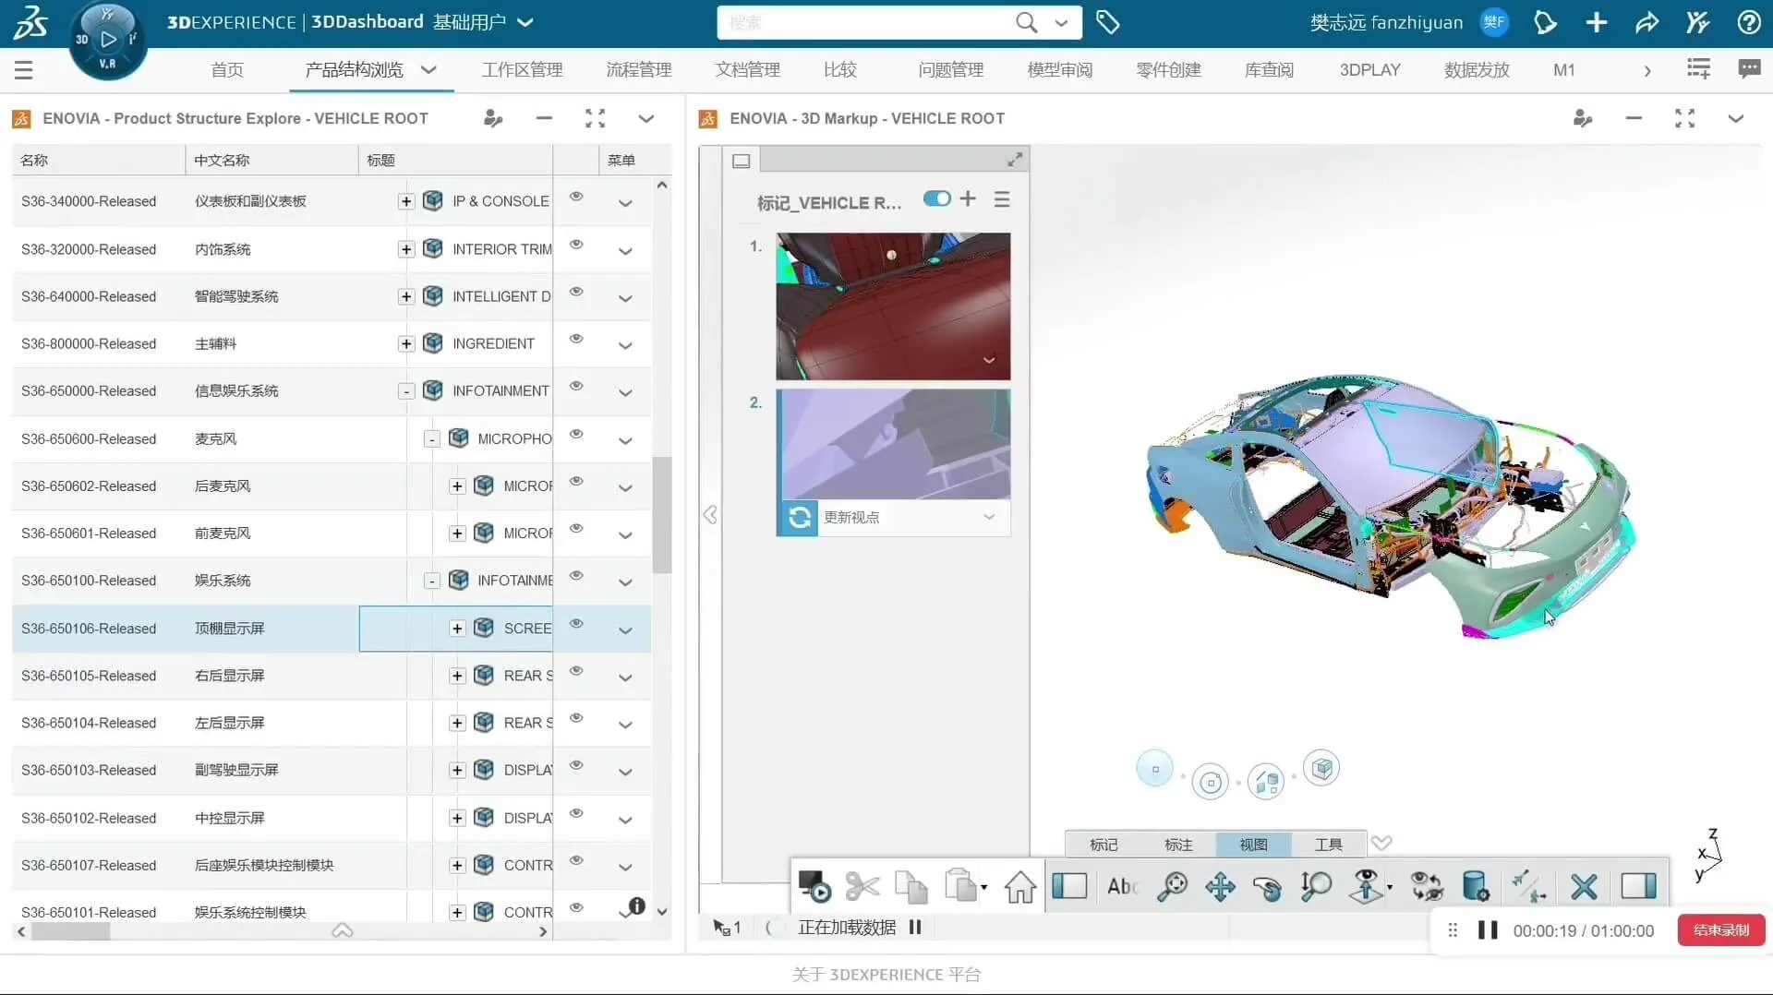The image size is (1773, 995).
Task: Select the Pan tool in the 3D toolbar
Action: 1220,886
